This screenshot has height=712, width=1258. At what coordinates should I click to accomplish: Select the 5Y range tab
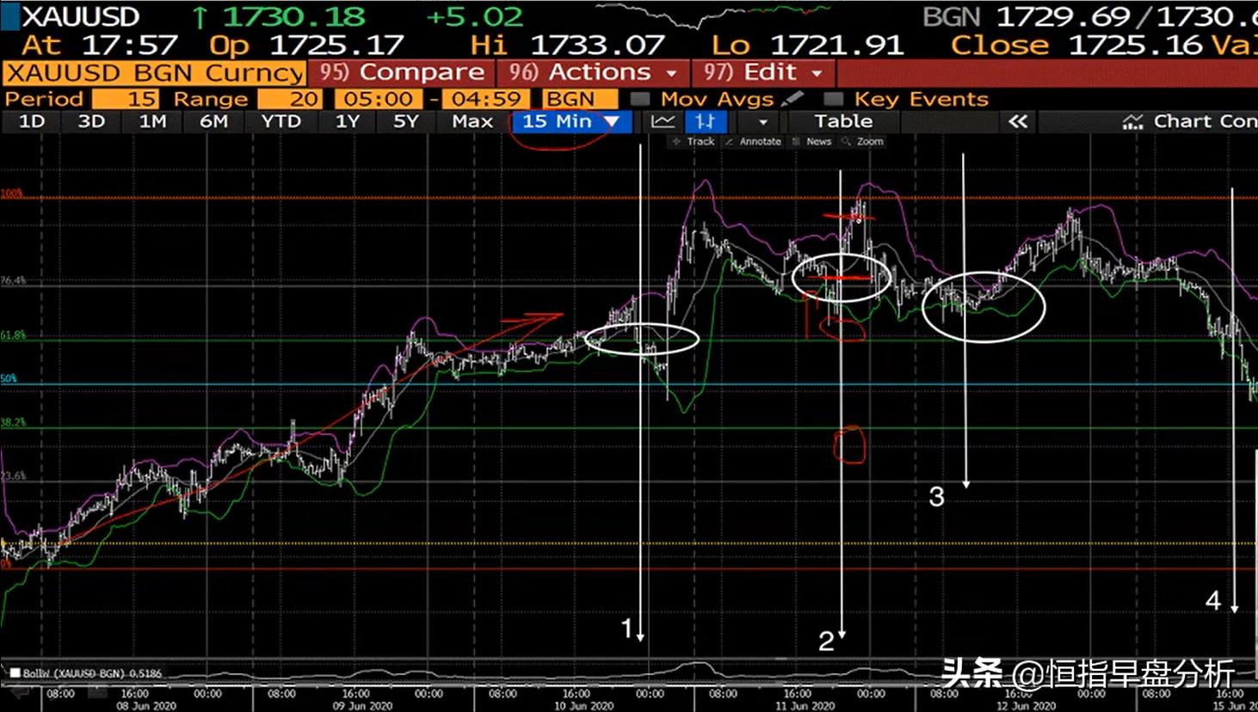coord(405,121)
